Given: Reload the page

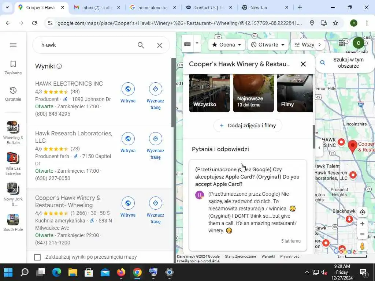Looking at the screenshot, I should [x=34, y=23].
